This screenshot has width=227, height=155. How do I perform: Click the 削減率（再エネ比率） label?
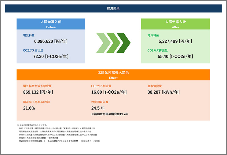point(36,102)
